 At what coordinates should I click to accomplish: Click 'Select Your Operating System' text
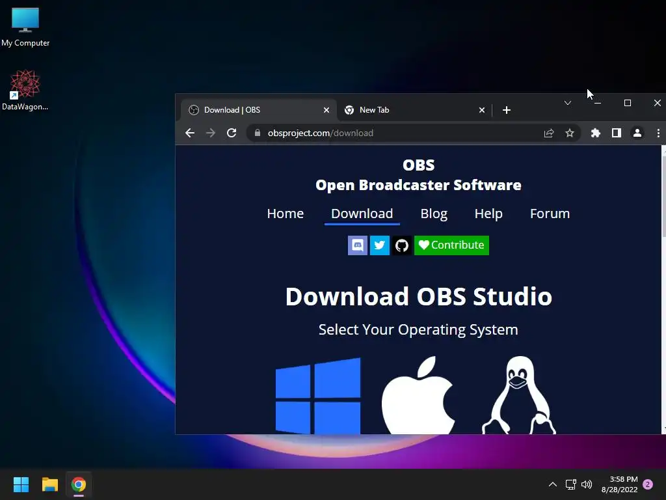[418, 329]
